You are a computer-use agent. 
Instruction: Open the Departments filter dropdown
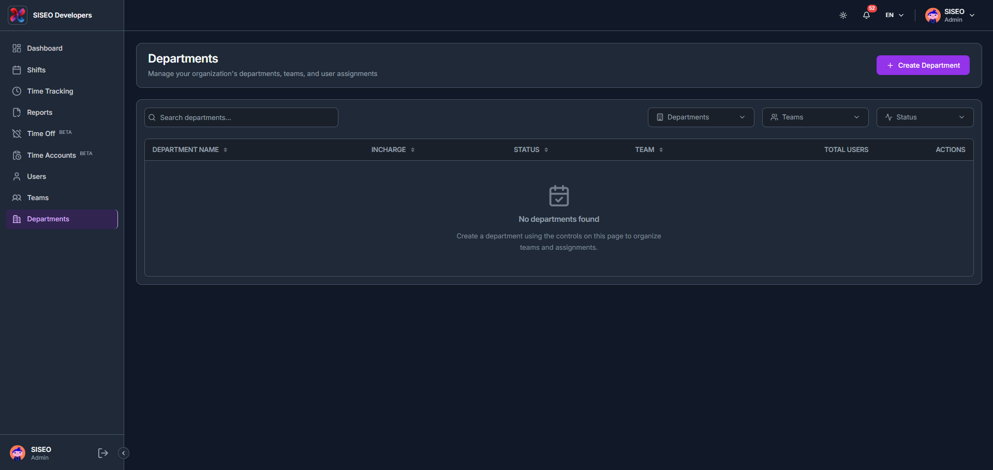tap(701, 117)
